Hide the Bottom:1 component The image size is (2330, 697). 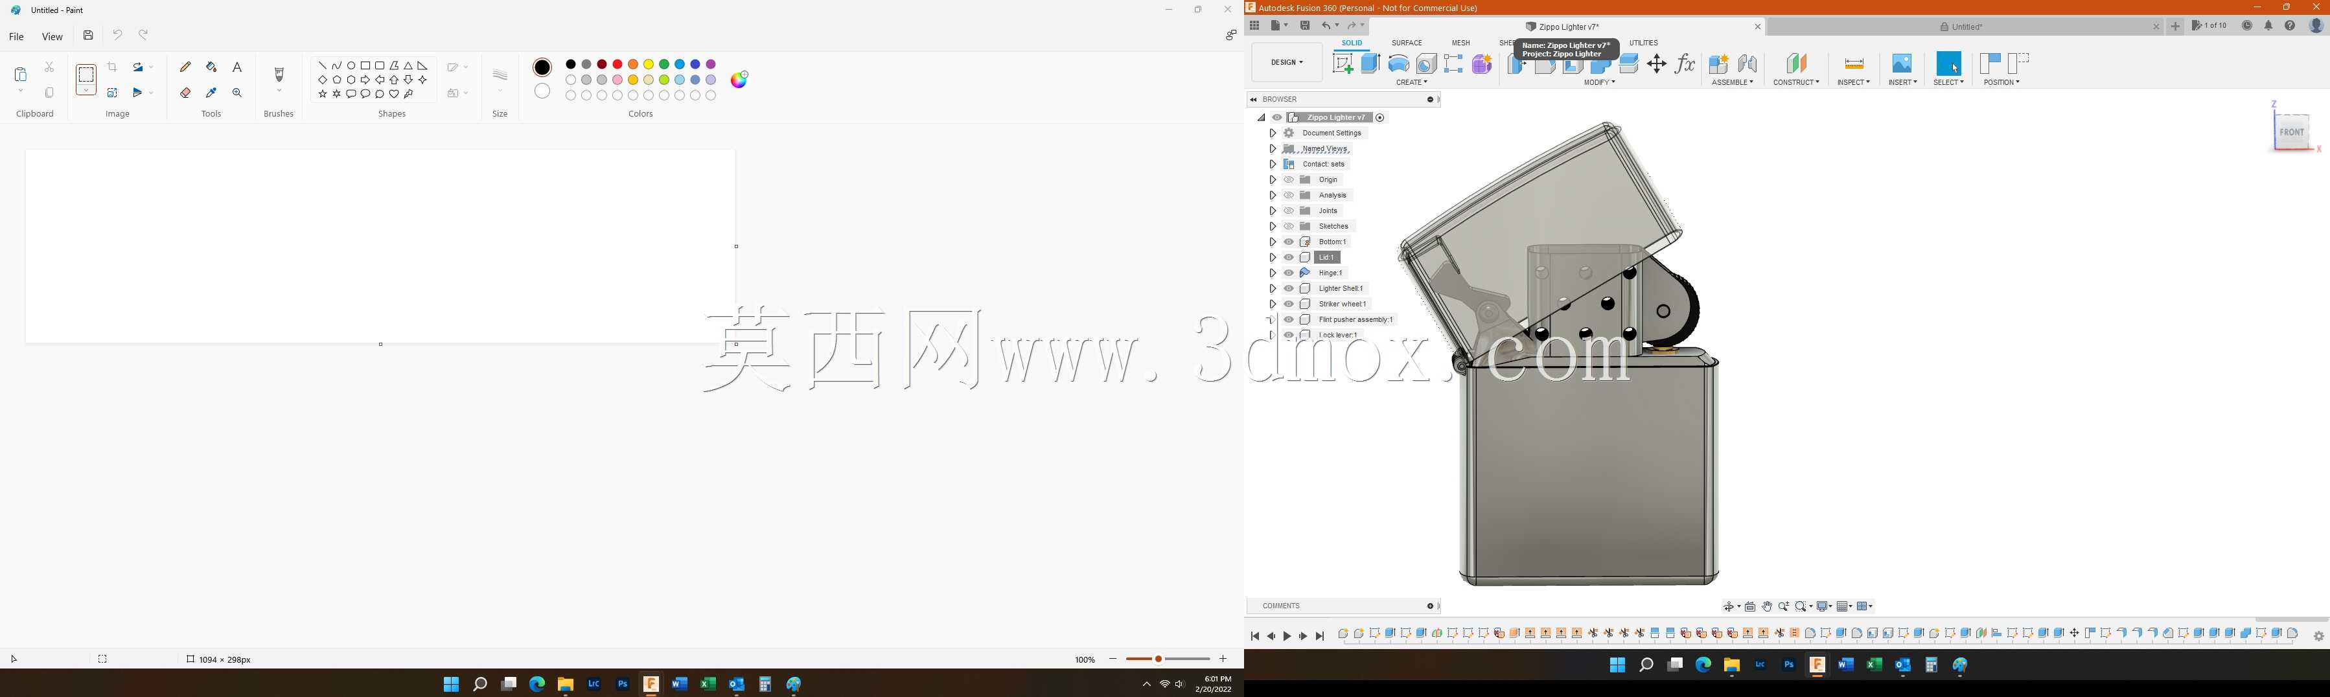1289,242
